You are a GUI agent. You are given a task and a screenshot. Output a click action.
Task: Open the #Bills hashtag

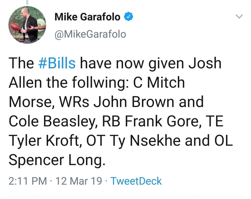(59, 64)
